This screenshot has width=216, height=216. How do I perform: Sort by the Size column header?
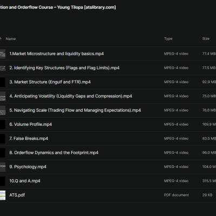point(206,39)
